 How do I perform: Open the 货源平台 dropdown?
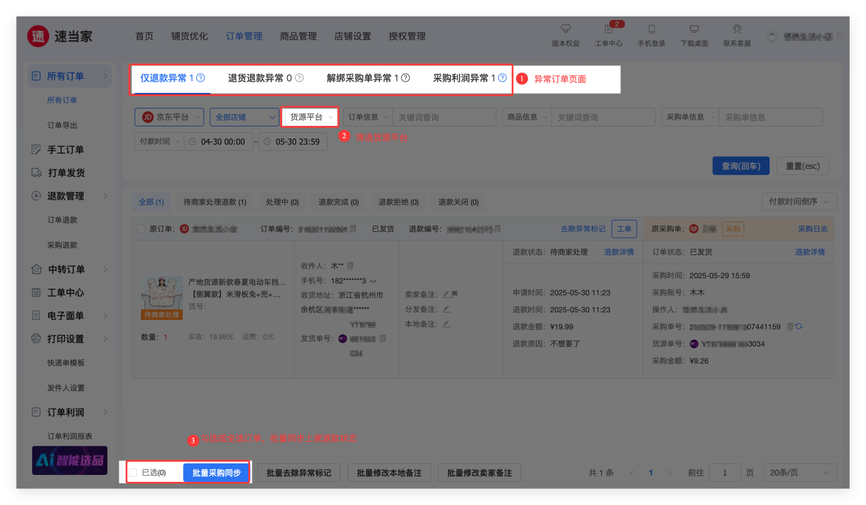[311, 117]
